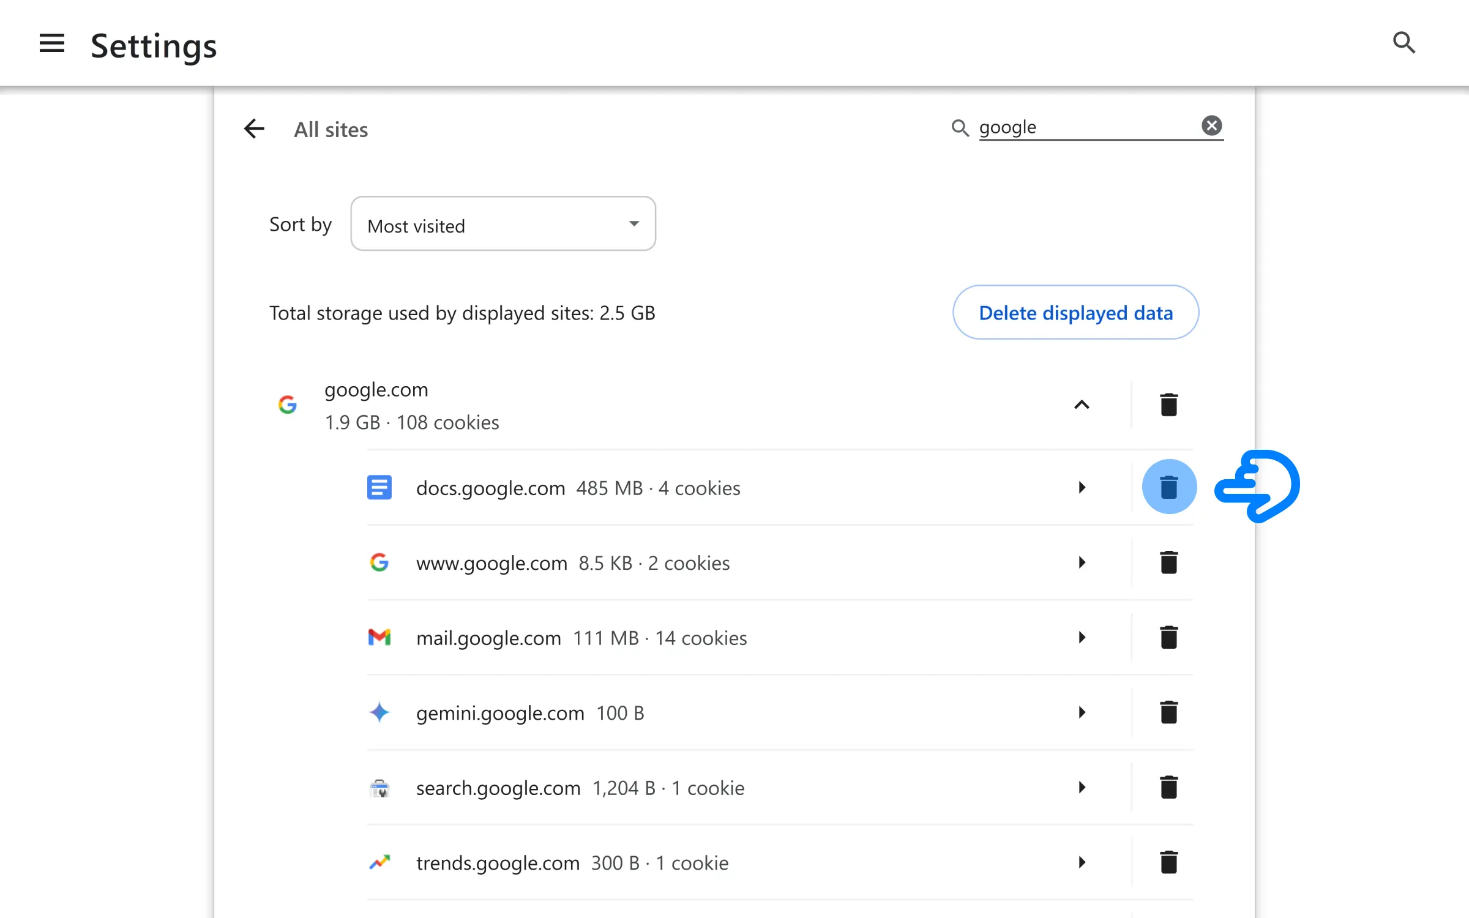Click the trash icon for docs.google.com
The width and height of the screenshot is (1469, 918).
[x=1168, y=488]
